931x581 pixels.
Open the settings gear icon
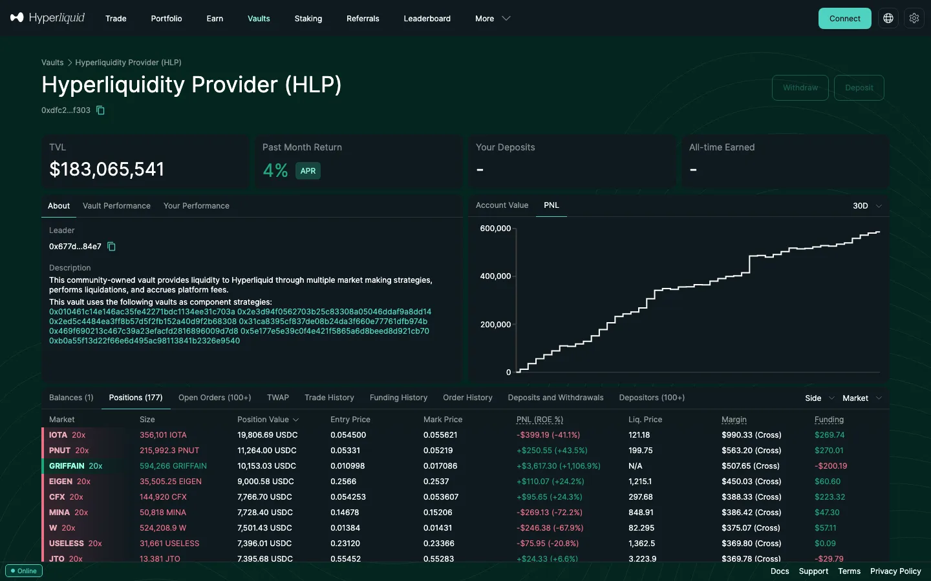pos(914,18)
